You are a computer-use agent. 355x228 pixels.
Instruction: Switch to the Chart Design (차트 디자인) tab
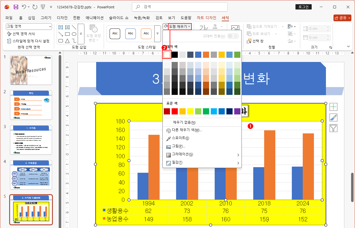[x=206, y=18]
